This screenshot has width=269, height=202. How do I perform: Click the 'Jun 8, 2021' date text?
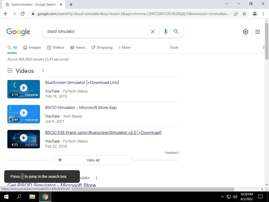click(x=55, y=121)
